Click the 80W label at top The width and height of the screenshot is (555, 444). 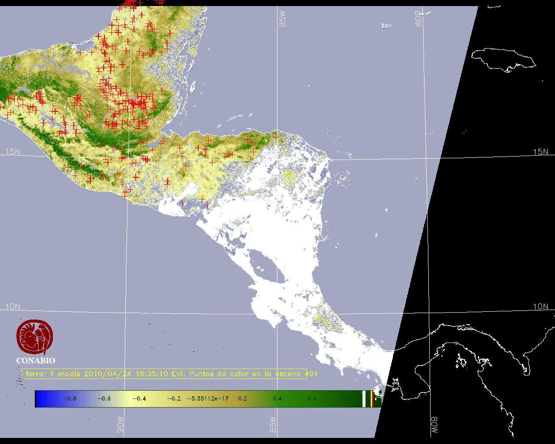[419, 19]
